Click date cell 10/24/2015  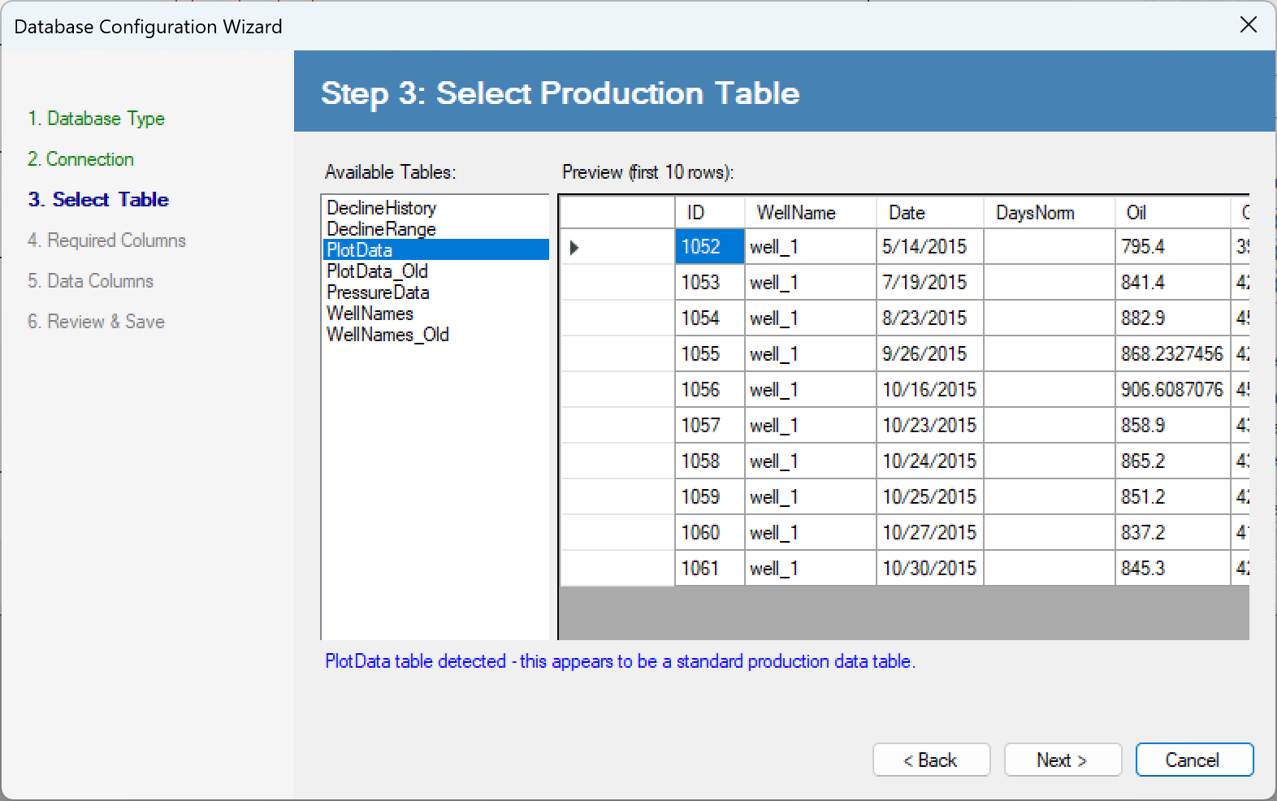point(930,461)
